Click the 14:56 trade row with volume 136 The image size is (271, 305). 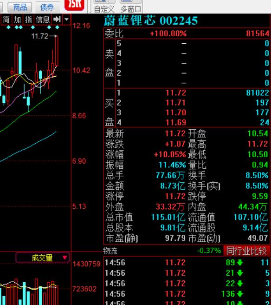tap(187, 294)
